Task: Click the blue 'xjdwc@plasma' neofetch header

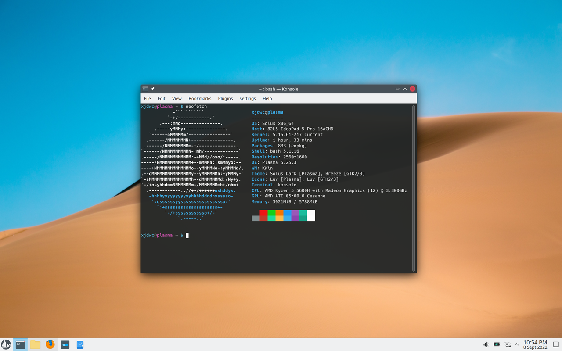Action: pos(267,112)
